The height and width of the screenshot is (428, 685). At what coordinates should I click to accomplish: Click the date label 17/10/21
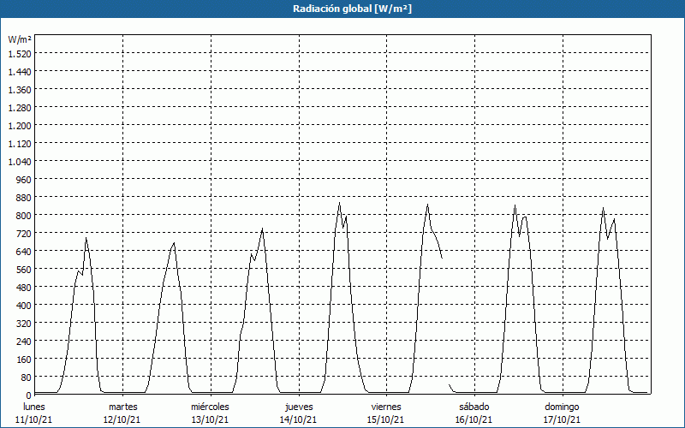point(562,419)
